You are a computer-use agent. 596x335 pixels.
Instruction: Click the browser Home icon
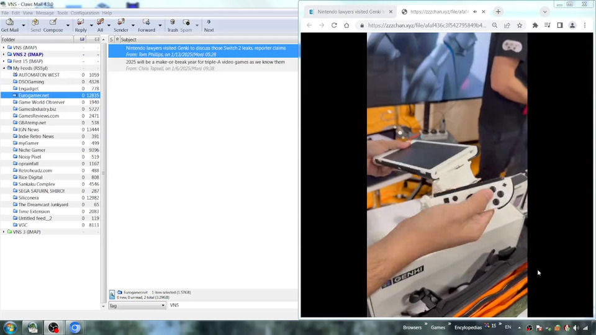346,25
